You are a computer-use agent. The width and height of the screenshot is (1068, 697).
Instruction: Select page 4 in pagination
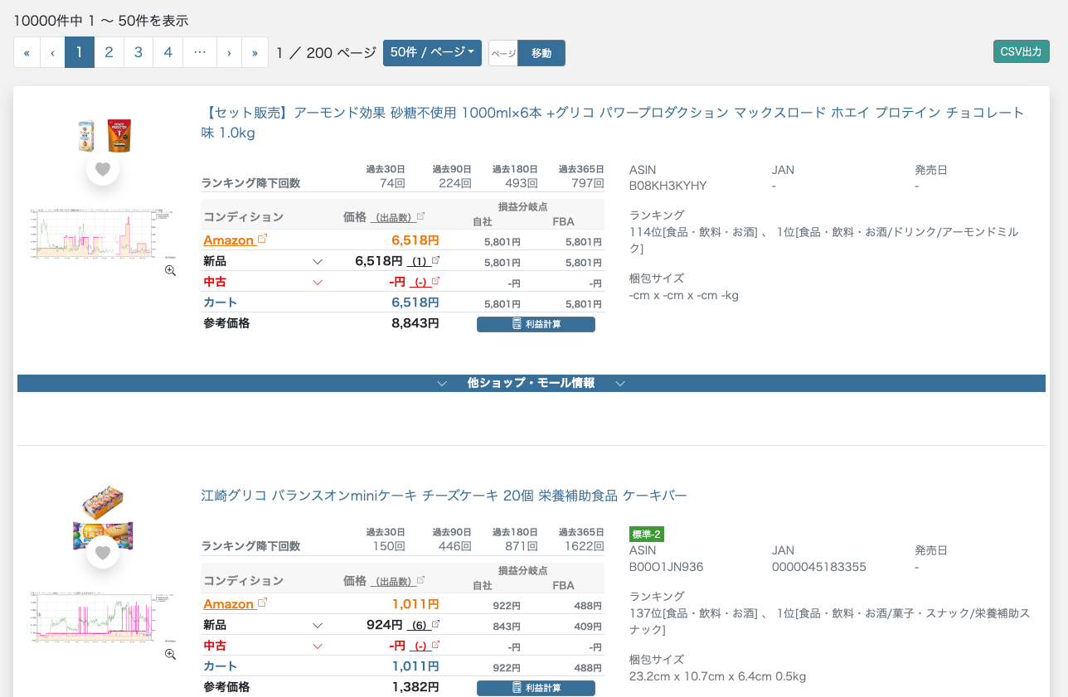pos(167,52)
